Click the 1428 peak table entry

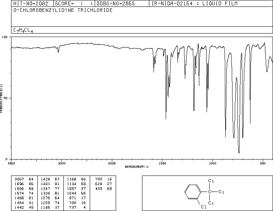point(50,179)
